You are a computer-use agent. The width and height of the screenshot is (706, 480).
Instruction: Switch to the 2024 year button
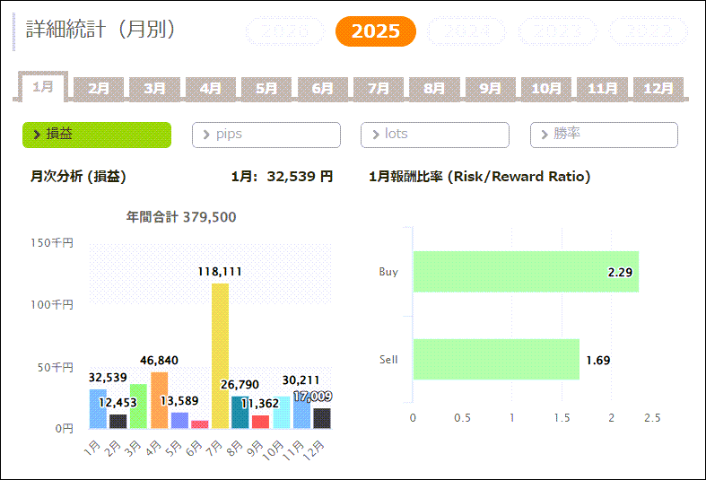(466, 31)
